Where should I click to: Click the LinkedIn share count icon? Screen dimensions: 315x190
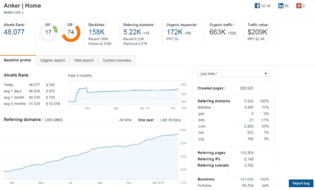pyautogui.click(x=281, y=6)
